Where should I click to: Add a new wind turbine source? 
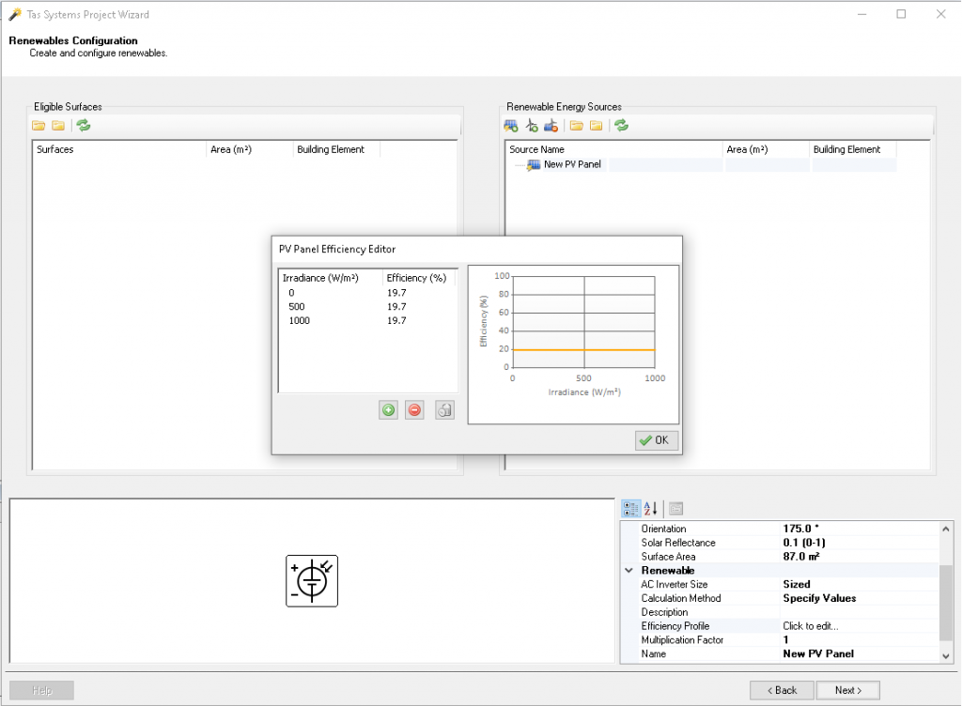coord(531,126)
